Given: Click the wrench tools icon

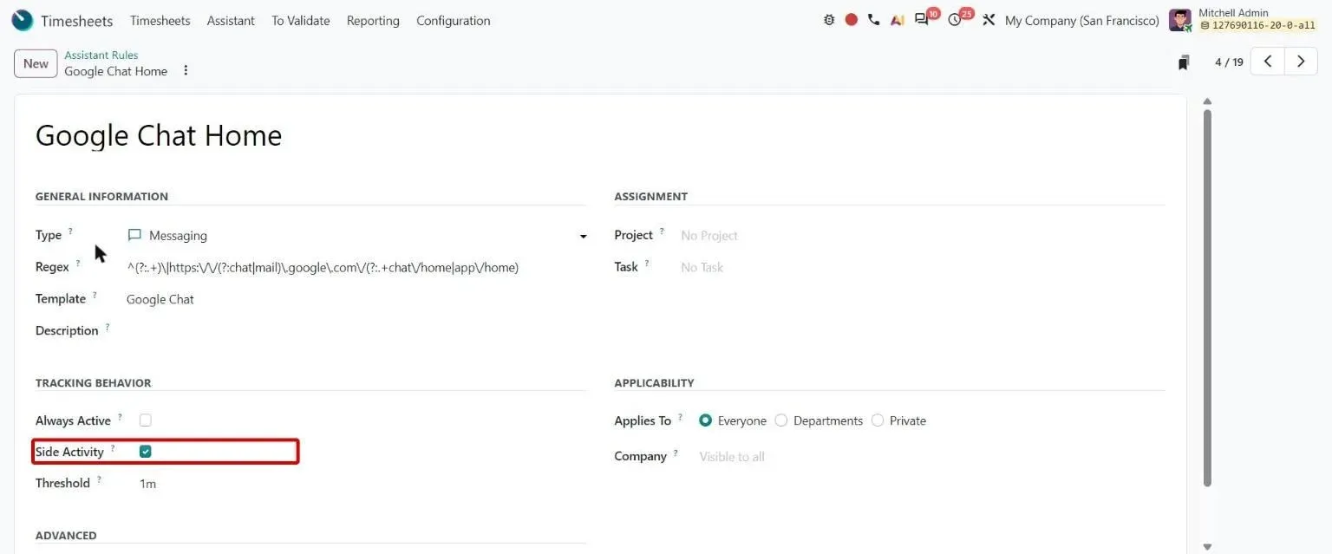Looking at the screenshot, I should (989, 20).
